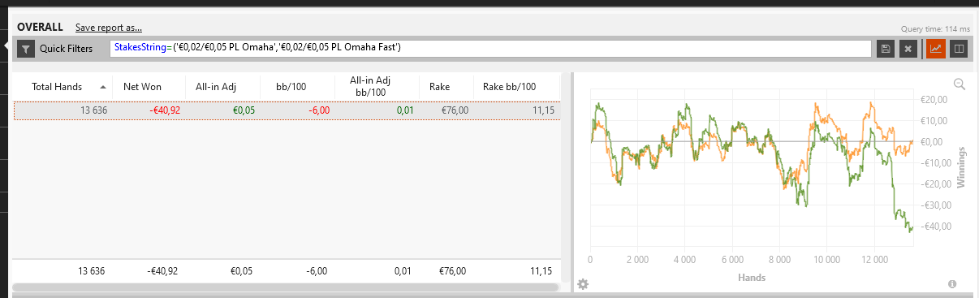
Task: Select the 13 636 hands data row
Action: coord(287,110)
